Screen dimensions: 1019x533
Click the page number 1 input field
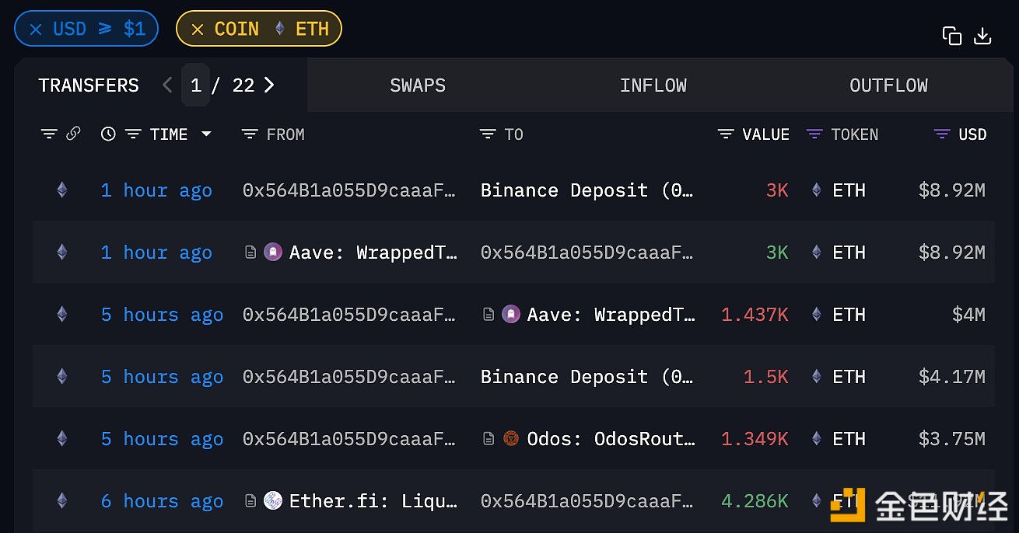[x=195, y=85]
